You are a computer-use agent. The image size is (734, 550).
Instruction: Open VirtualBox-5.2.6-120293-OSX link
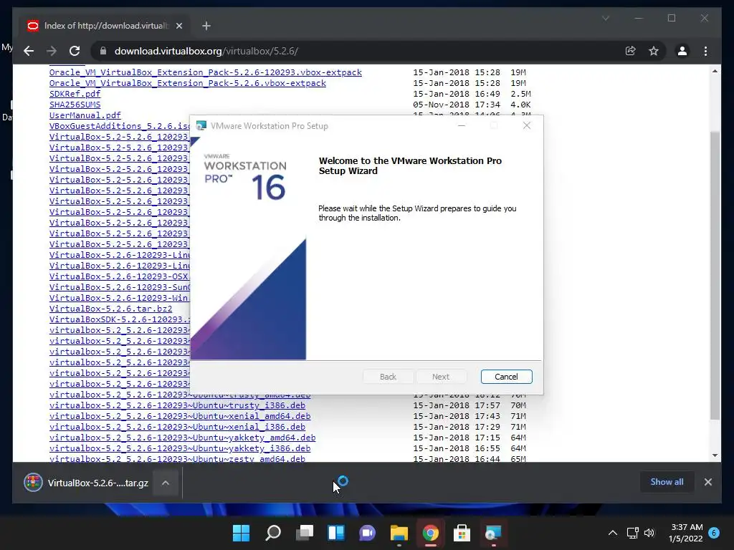(120, 277)
